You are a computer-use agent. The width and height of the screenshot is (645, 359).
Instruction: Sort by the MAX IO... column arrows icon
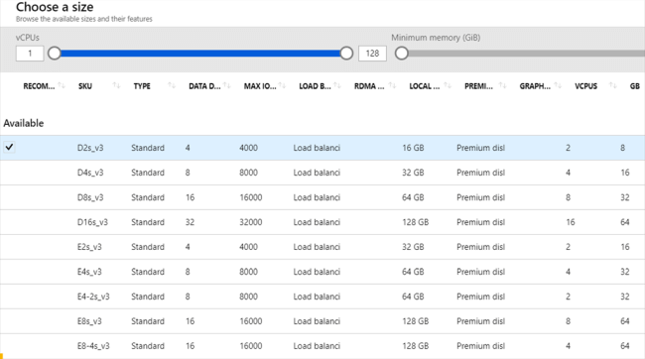click(282, 85)
